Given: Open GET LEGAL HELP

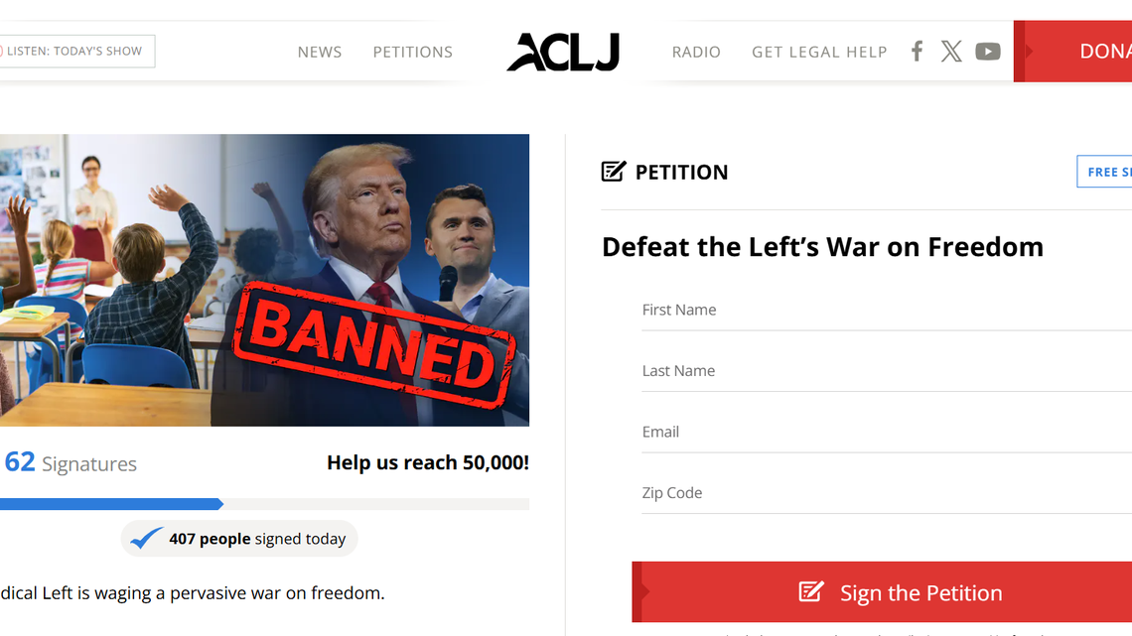Looking at the screenshot, I should tap(819, 52).
